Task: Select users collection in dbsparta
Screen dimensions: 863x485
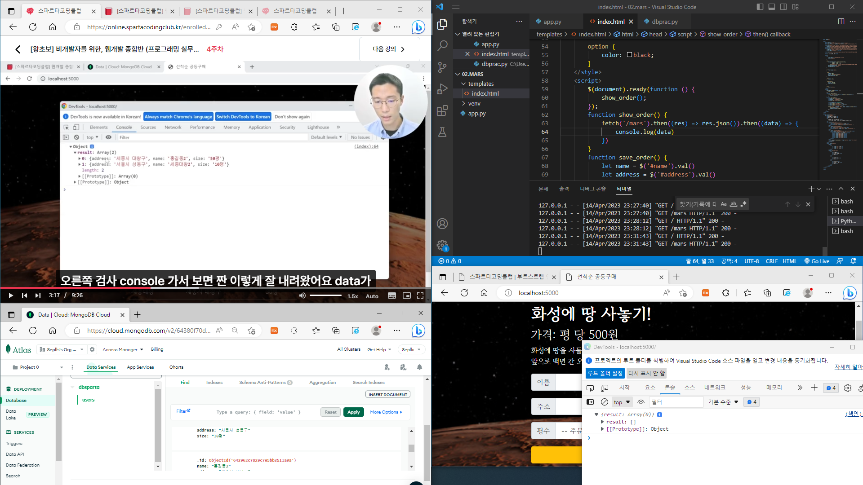Action: point(89,400)
